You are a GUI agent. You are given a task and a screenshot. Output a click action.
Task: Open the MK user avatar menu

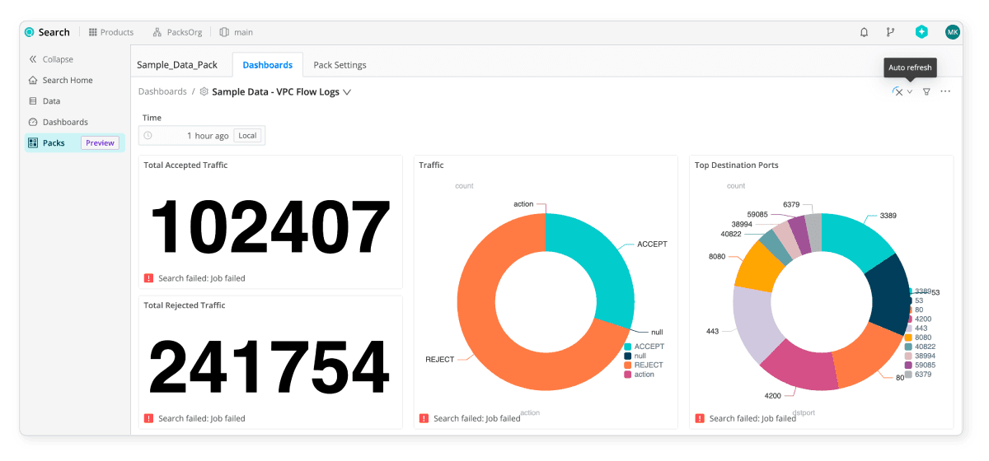point(952,32)
